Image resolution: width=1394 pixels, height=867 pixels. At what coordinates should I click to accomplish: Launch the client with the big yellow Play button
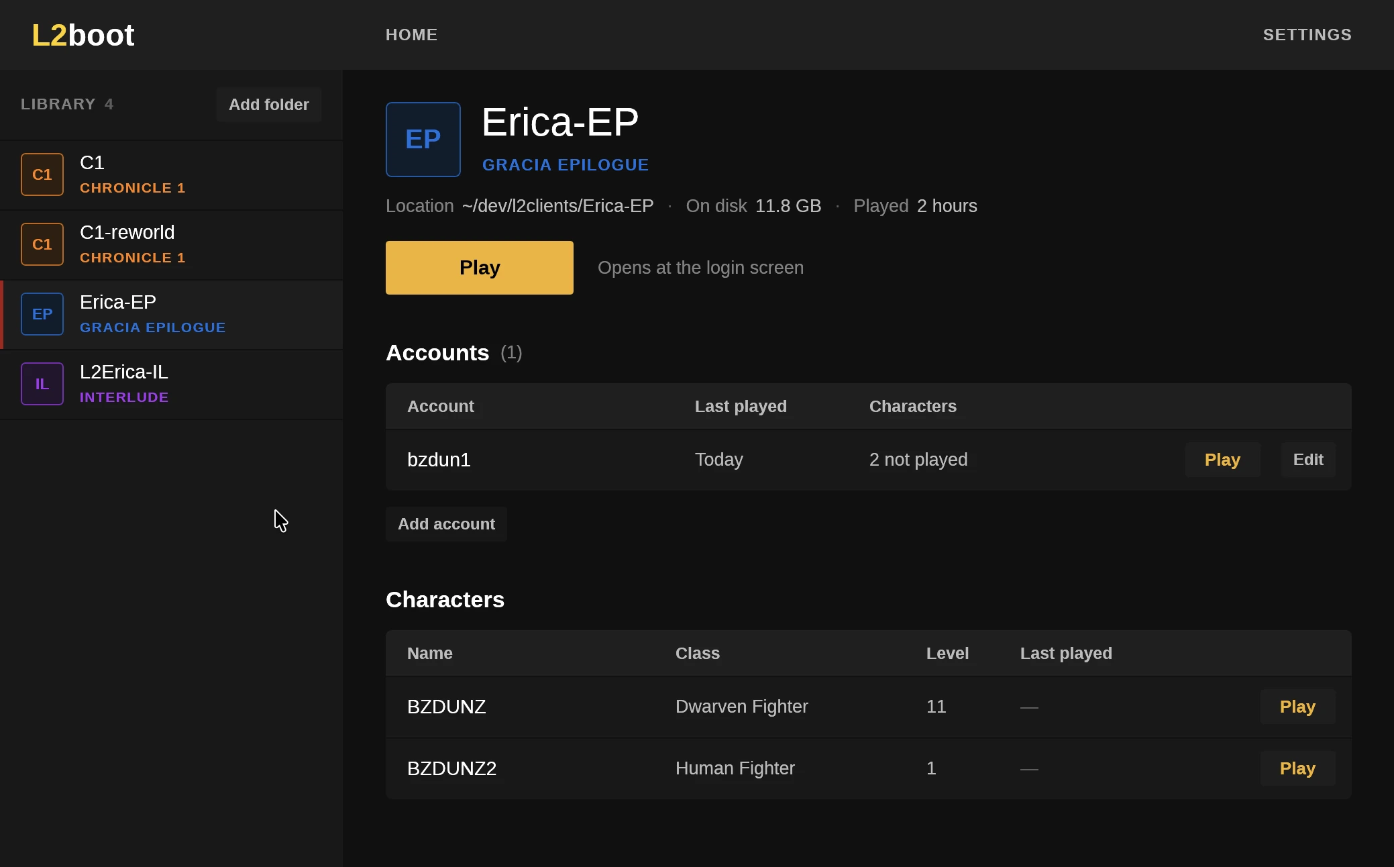480,268
